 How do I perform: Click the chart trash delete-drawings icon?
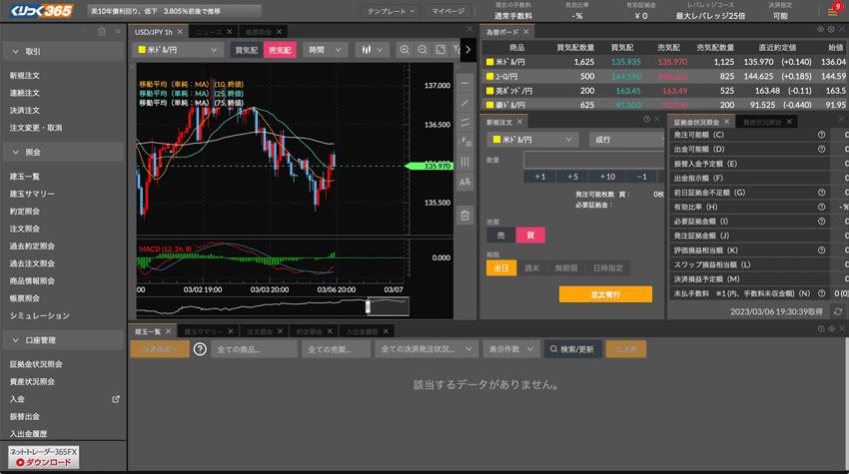[x=465, y=215]
